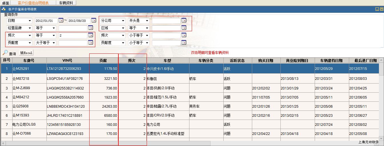Open the 大于等于 operator dropdown
Viewport: 384px width, 146px height.
pyautogui.click(x=54, y=43)
